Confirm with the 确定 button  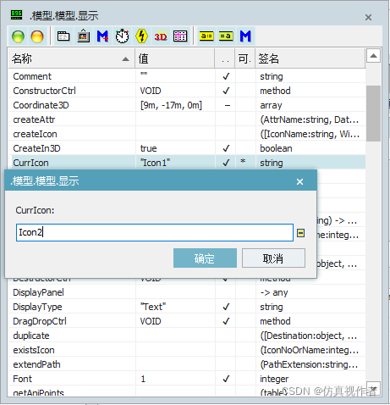205,258
